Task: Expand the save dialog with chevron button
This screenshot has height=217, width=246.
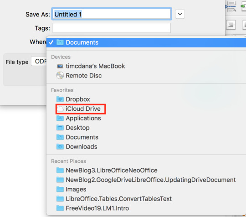Action: click(180, 14)
